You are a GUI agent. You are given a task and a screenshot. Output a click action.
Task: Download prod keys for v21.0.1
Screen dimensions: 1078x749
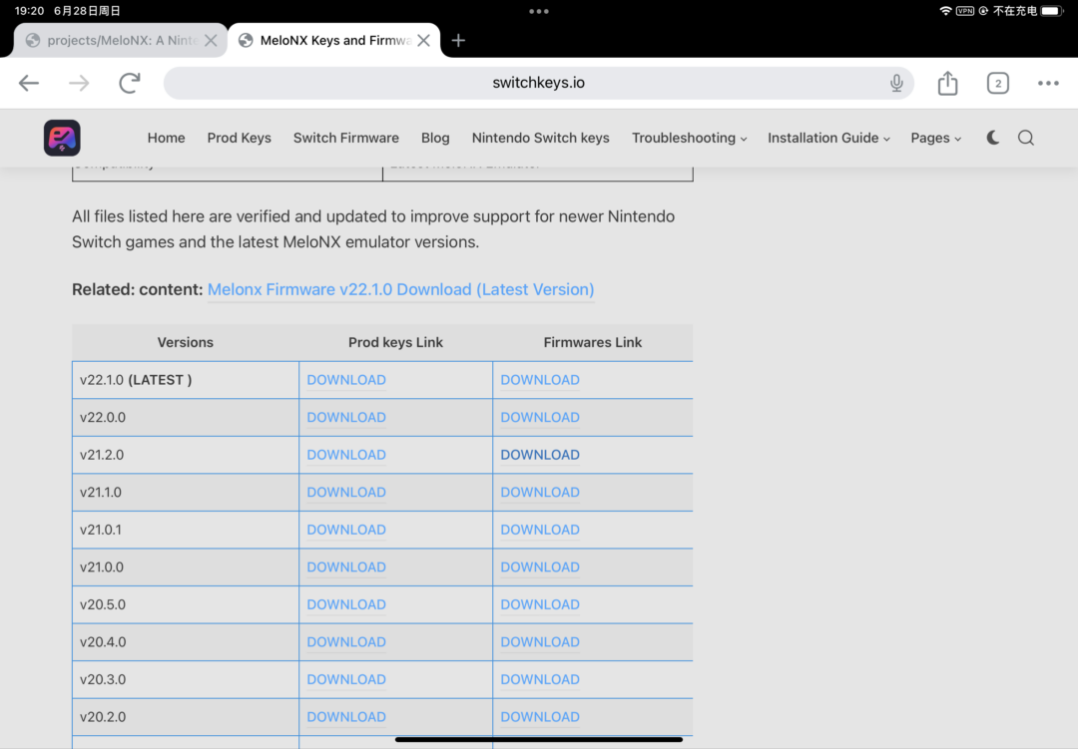(x=345, y=530)
